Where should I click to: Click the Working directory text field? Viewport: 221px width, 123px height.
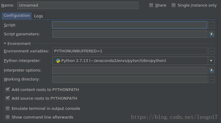(130, 79)
